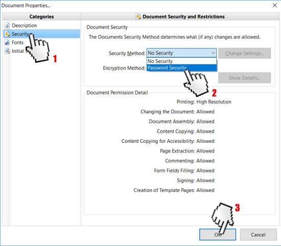
Task: Click the Security lock icon in Categories
Action: click(x=7, y=34)
